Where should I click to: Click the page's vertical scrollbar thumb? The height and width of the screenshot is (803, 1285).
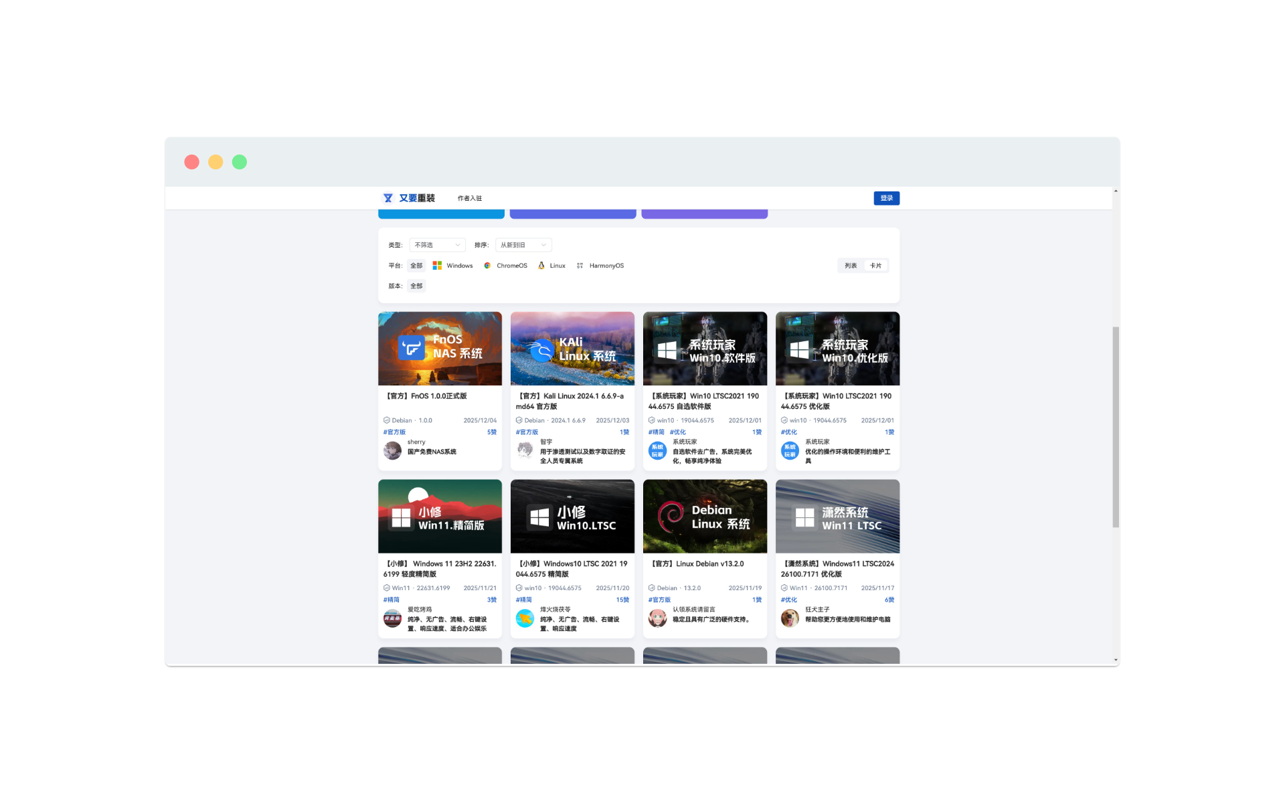[x=1115, y=427]
